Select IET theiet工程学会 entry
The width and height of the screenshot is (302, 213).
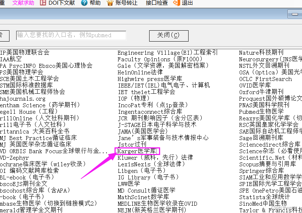147,92
